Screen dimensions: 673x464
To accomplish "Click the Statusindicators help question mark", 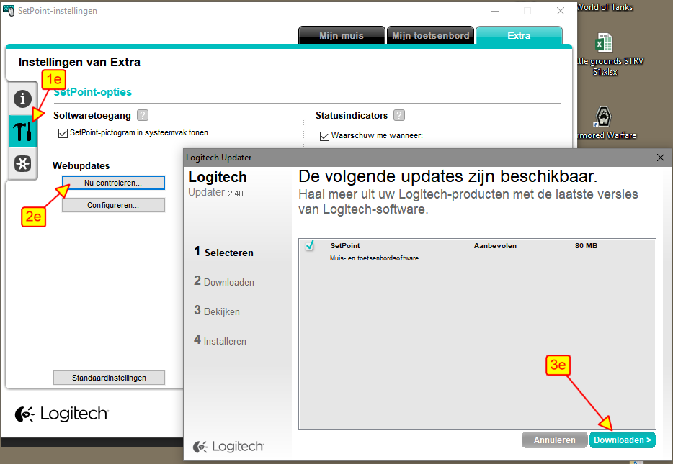I will pyautogui.click(x=399, y=115).
